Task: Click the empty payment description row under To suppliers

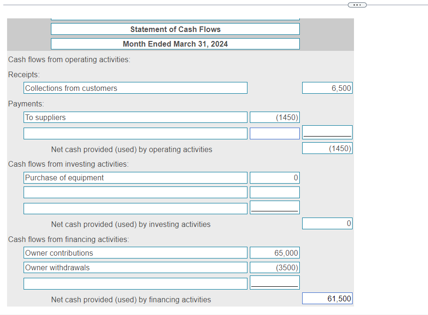Action: click(x=135, y=133)
